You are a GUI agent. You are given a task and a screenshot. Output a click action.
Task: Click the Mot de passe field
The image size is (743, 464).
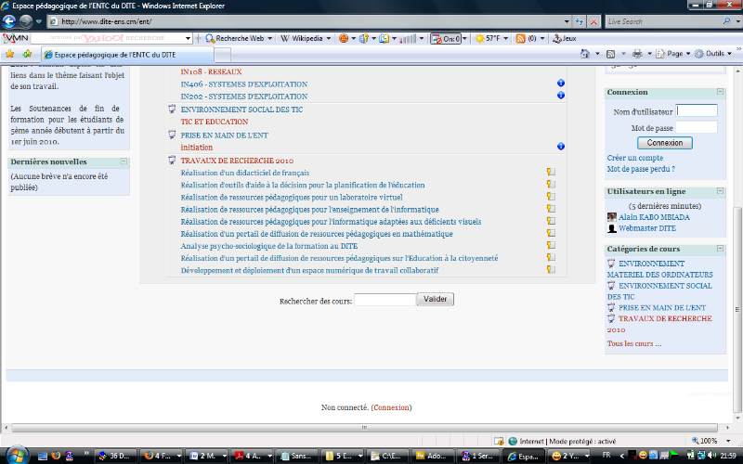[696, 127]
